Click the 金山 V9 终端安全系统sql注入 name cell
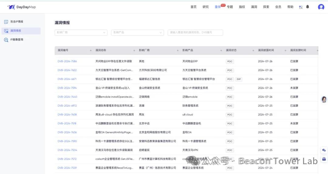The width and height of the screenshot is (328, 174). coord(113,88)
